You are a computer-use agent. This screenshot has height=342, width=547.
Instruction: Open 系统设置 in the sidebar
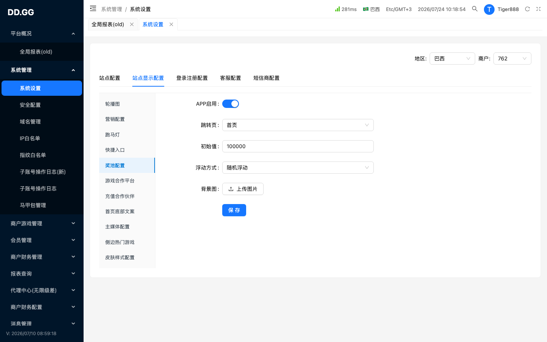coord(42,88)
